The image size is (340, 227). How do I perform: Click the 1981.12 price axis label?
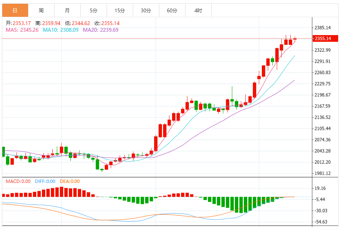(x=323, y=173)
